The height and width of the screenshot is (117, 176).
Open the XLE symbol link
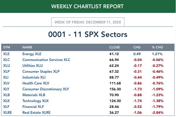tap(6, 54)
